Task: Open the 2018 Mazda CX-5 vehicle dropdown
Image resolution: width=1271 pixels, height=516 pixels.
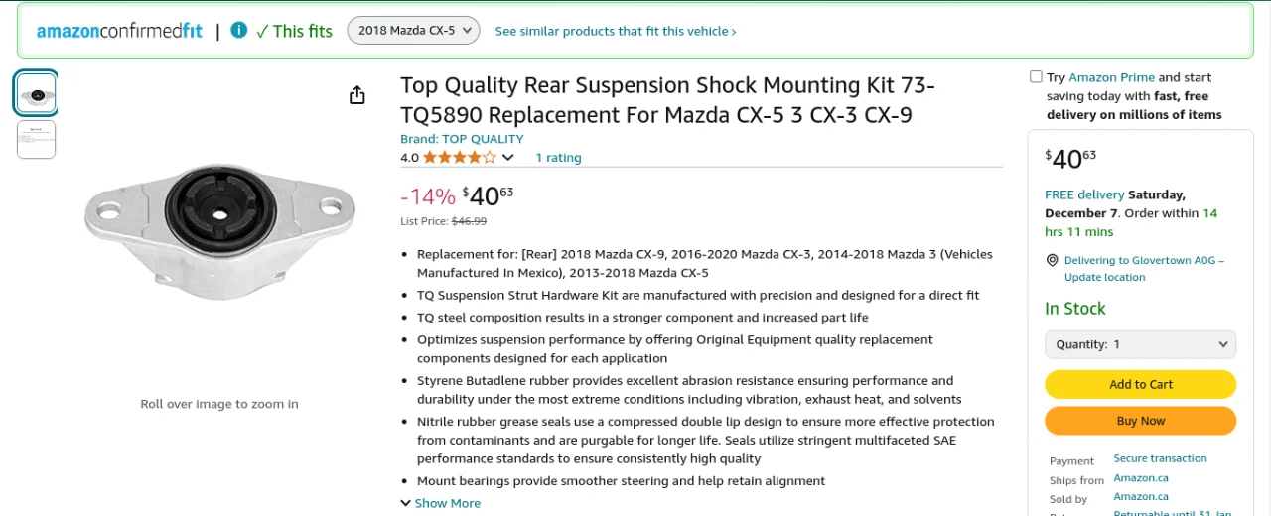Action: 413,31
